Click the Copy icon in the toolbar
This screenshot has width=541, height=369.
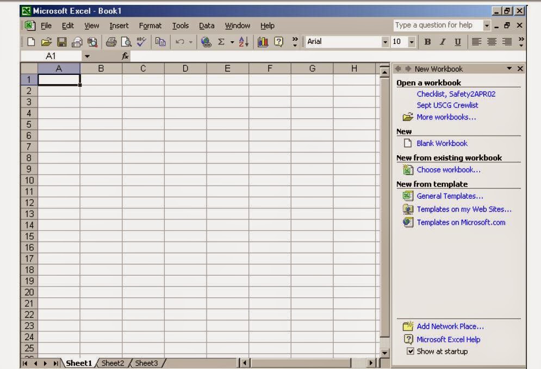click(160, 42)
